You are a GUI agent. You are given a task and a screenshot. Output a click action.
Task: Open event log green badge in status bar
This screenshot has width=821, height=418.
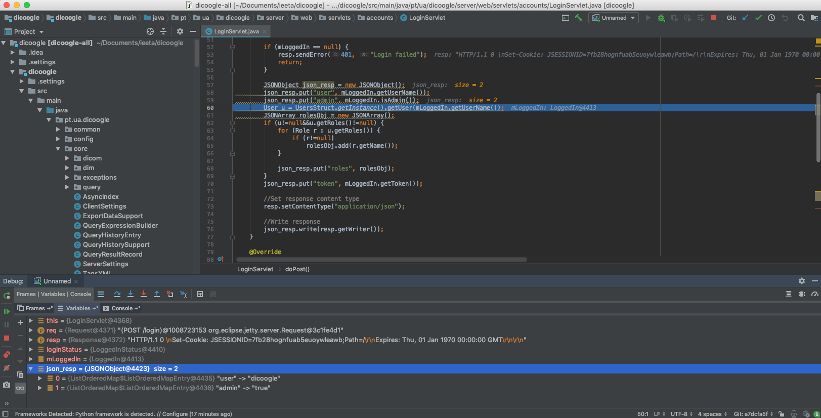(816, 414)
